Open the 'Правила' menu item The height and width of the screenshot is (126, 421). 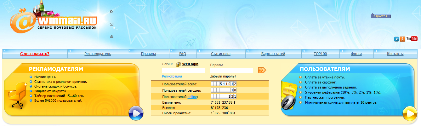[x=148, y=54]
